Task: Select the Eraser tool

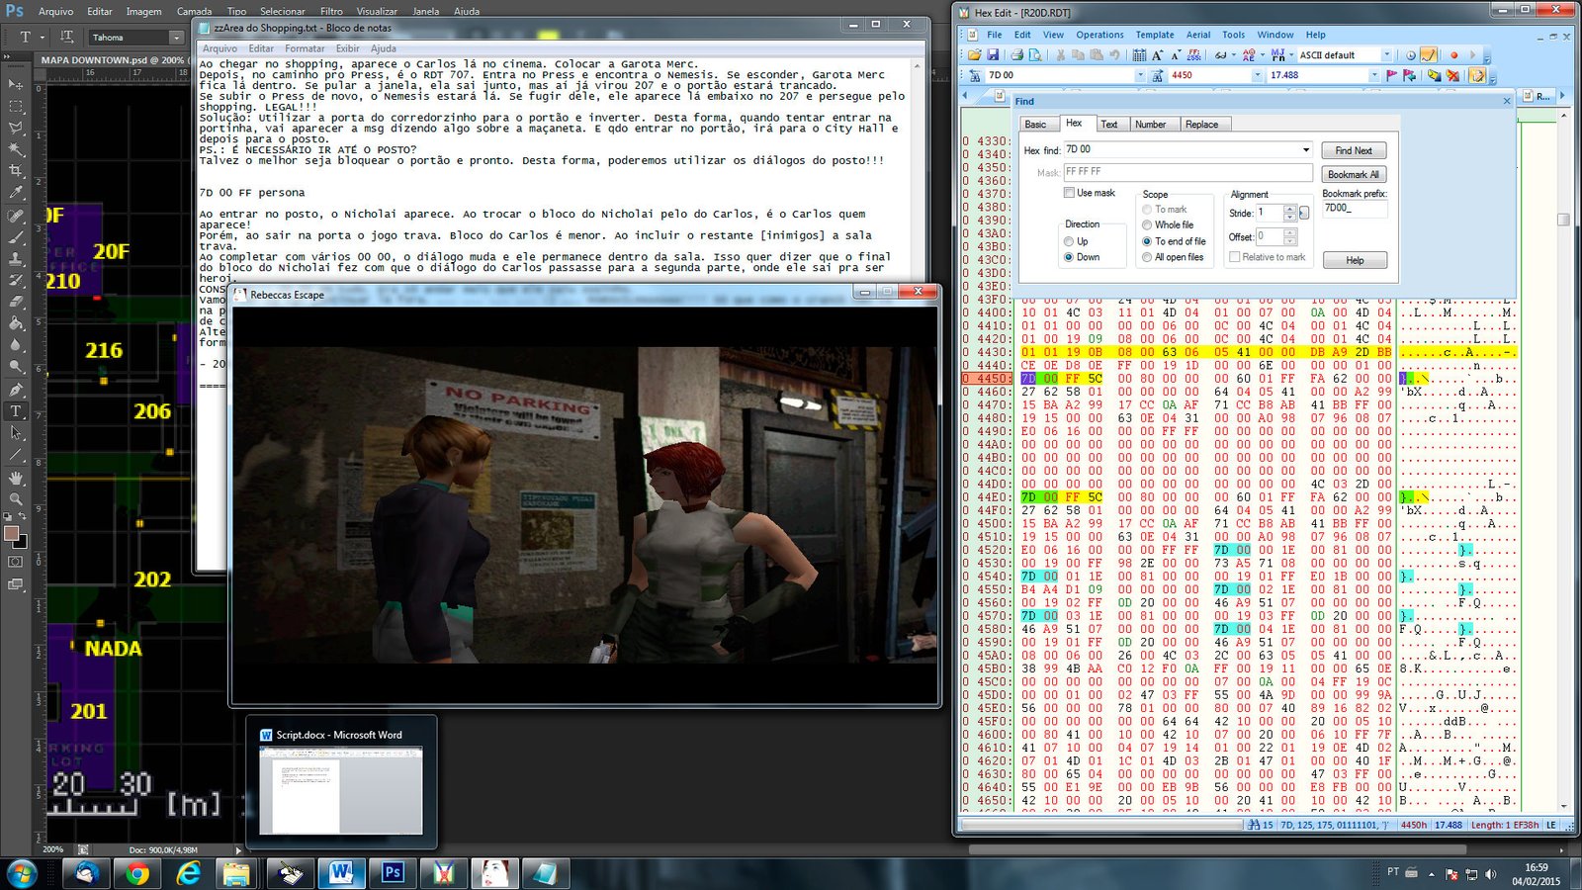Action: click(x=16, y=302)
